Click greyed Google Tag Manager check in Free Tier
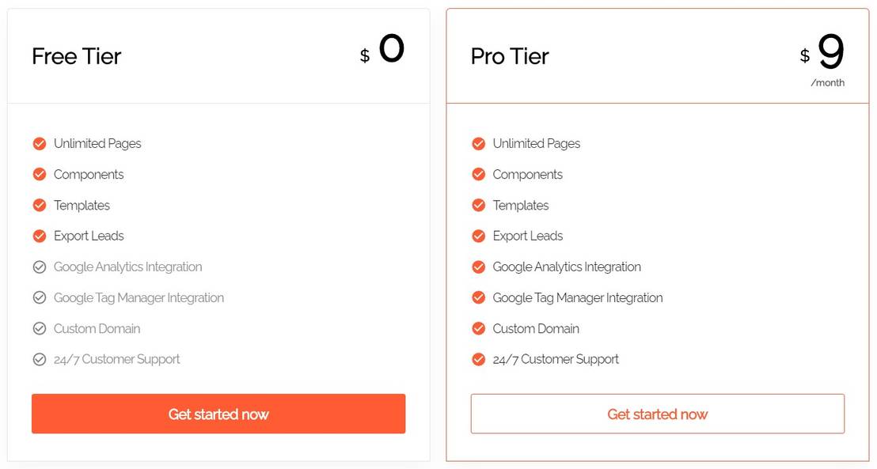The image size is (877, 469). [x=40, y=297]
